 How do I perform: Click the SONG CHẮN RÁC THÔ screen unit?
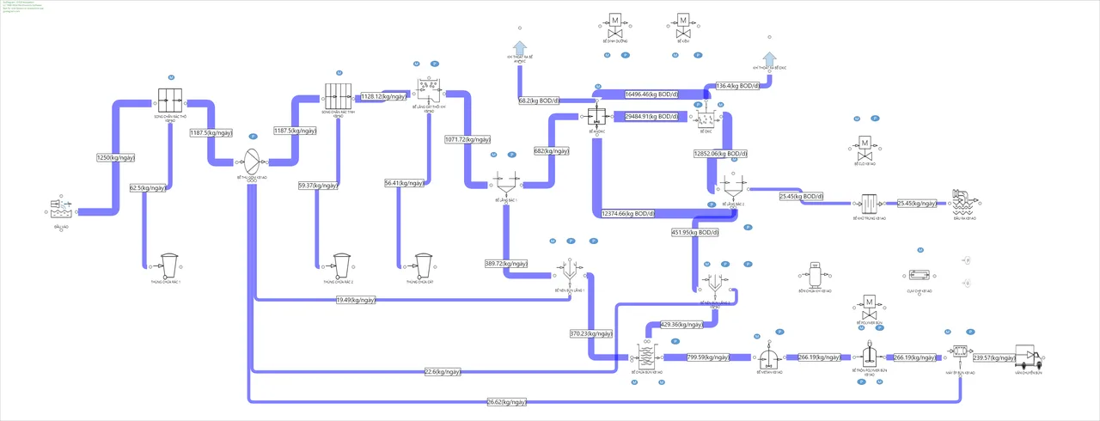[170, 99]
